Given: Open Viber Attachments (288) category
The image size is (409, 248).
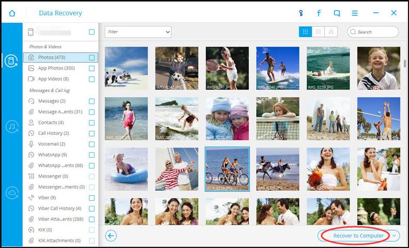Looking at the screenshot, I should [60, 219].
